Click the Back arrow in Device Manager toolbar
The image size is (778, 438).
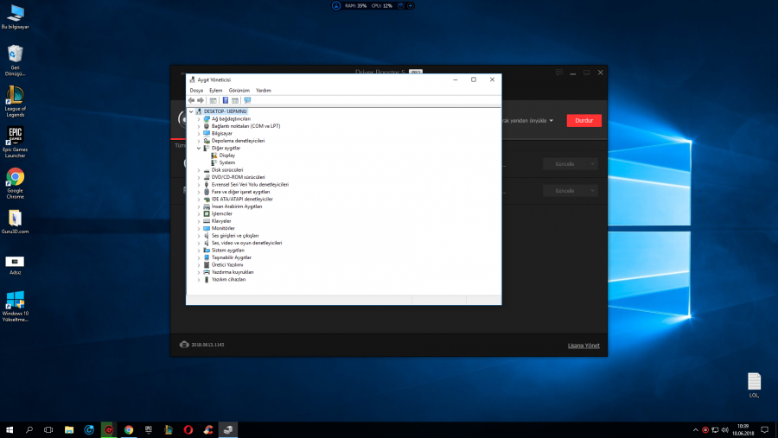tap(192, 100)
